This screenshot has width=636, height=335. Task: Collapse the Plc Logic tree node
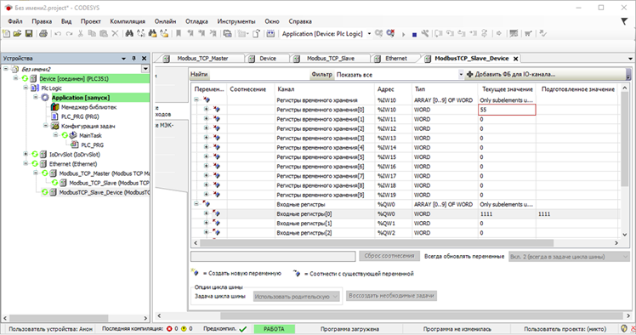[26, 88]
